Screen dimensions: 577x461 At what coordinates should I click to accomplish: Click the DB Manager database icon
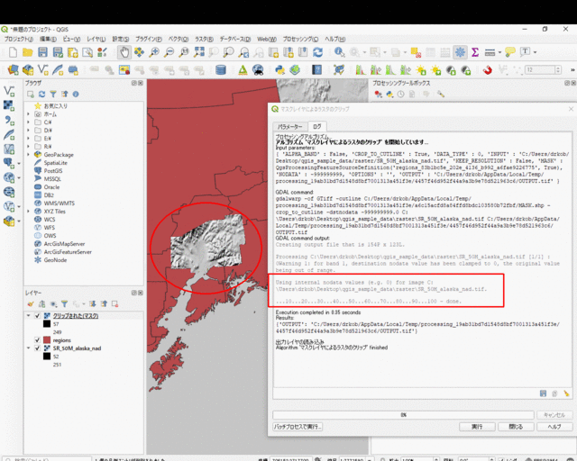pos(221,69)
